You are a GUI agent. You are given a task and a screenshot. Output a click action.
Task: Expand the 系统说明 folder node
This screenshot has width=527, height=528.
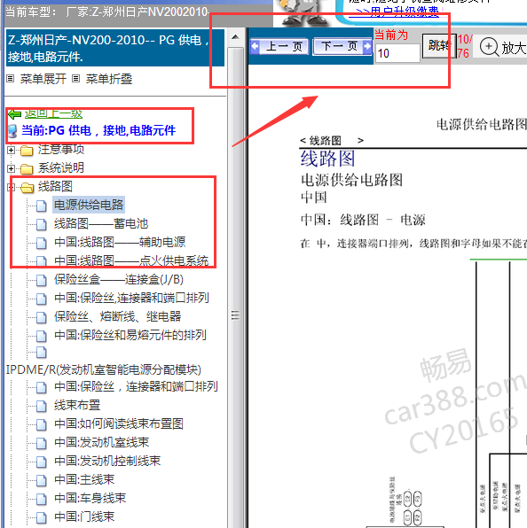click(11, 168)
